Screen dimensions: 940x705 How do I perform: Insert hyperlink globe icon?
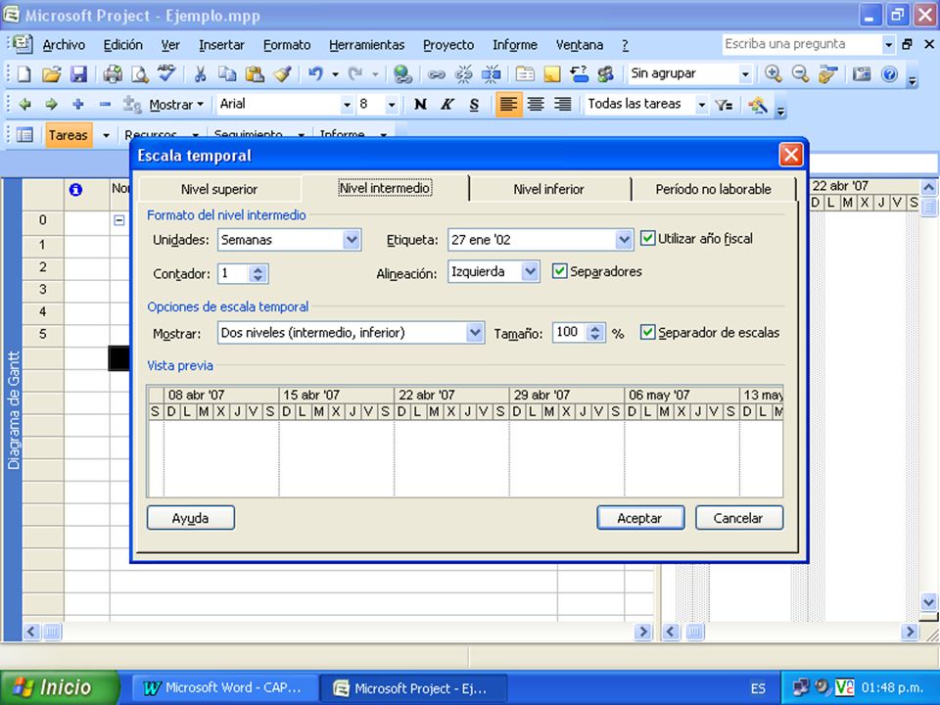click(402, 74)
